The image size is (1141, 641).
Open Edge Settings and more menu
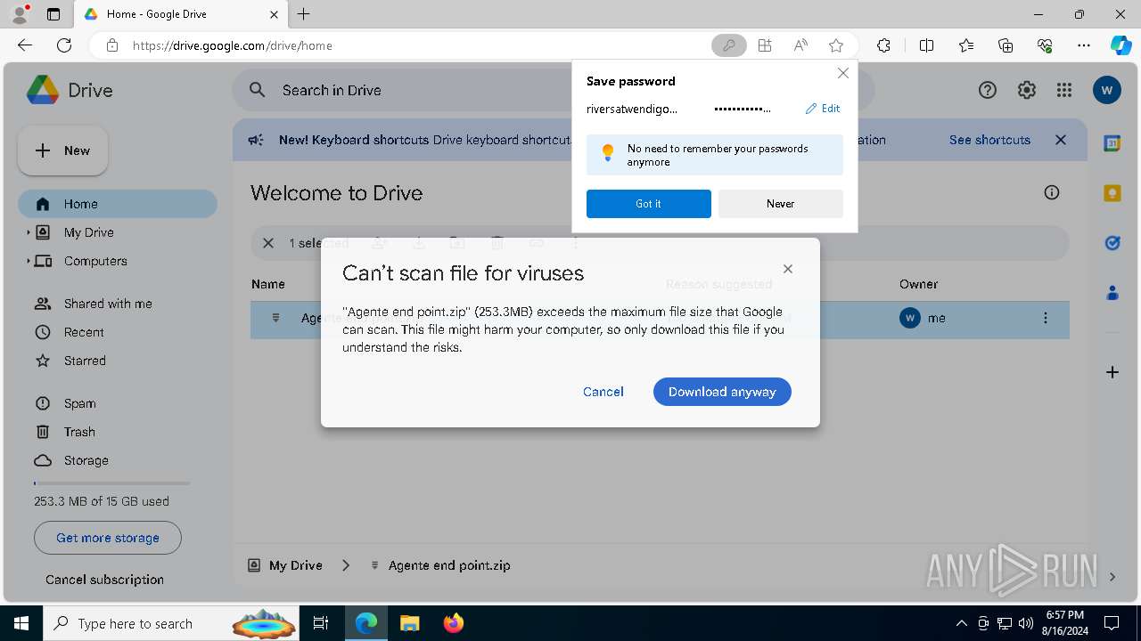point(1084,45)
